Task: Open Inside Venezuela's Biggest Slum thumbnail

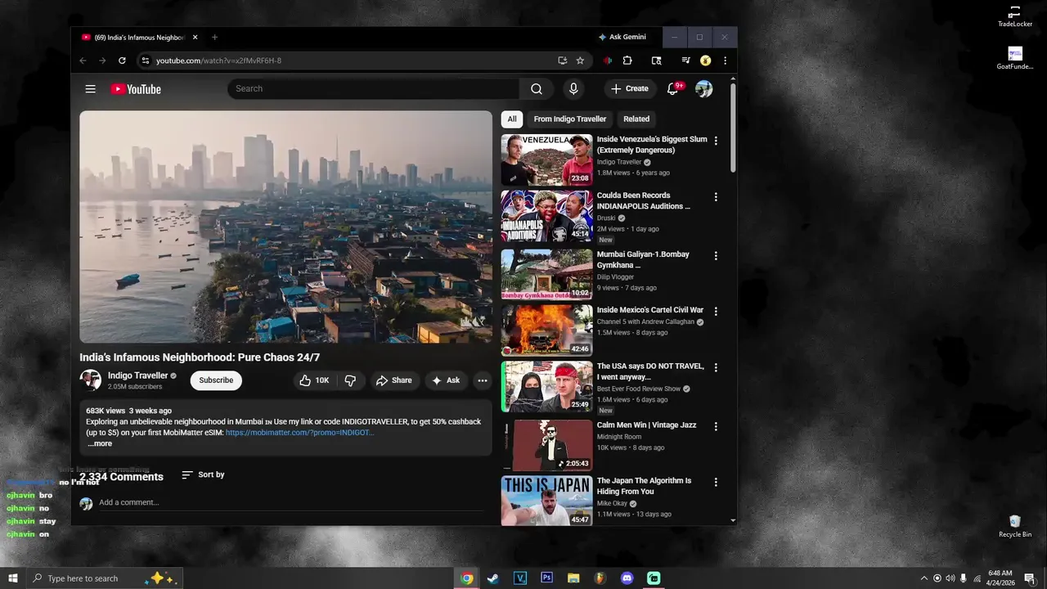Action: point(546,160)
